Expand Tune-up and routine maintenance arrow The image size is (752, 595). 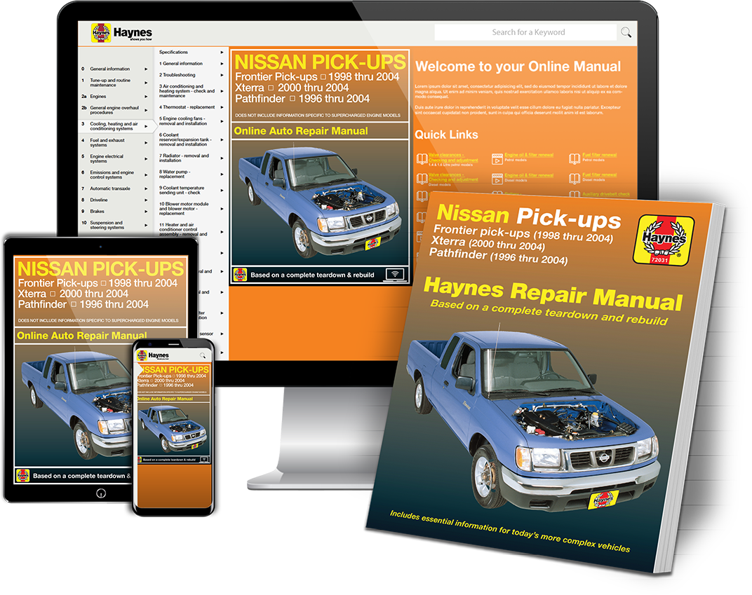coord(147,83)
